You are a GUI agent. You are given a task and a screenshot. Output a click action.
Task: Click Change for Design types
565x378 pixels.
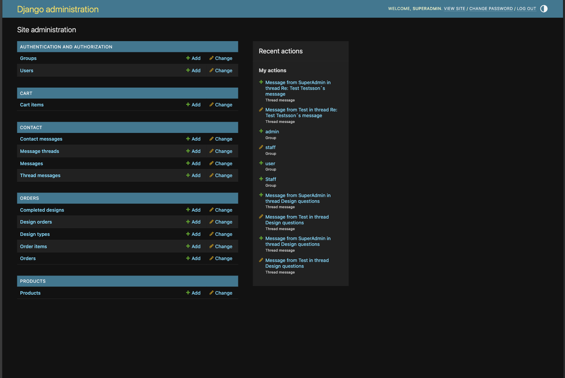click(220, 234)
